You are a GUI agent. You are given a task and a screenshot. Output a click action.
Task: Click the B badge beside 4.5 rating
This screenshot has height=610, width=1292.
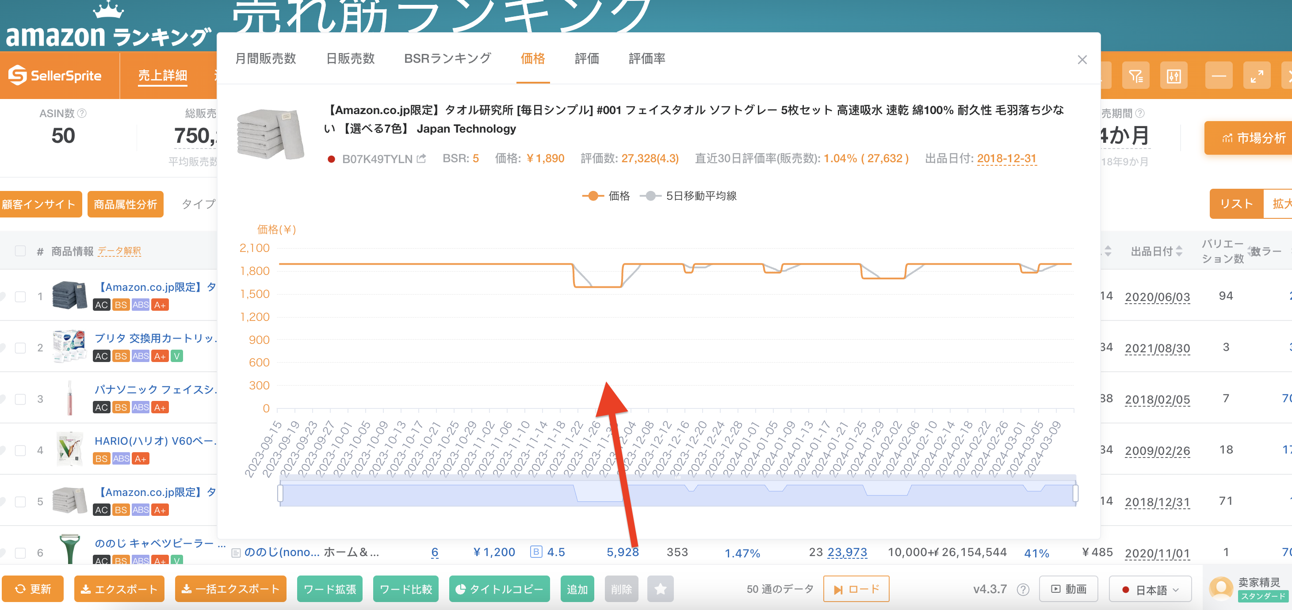tap(536, 553)
